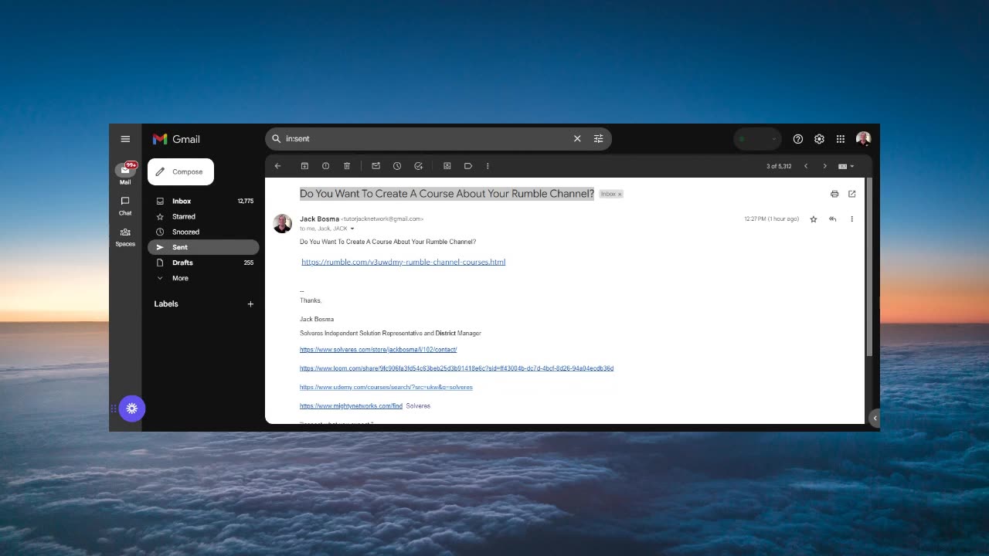Expand the hidden side panel arrow
989x556 pixels.
click(x=875, y=418)
